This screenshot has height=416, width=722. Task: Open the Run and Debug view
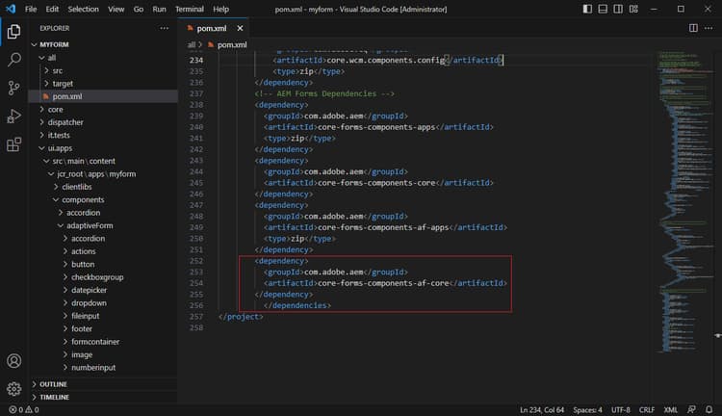(x=14, y=117)
